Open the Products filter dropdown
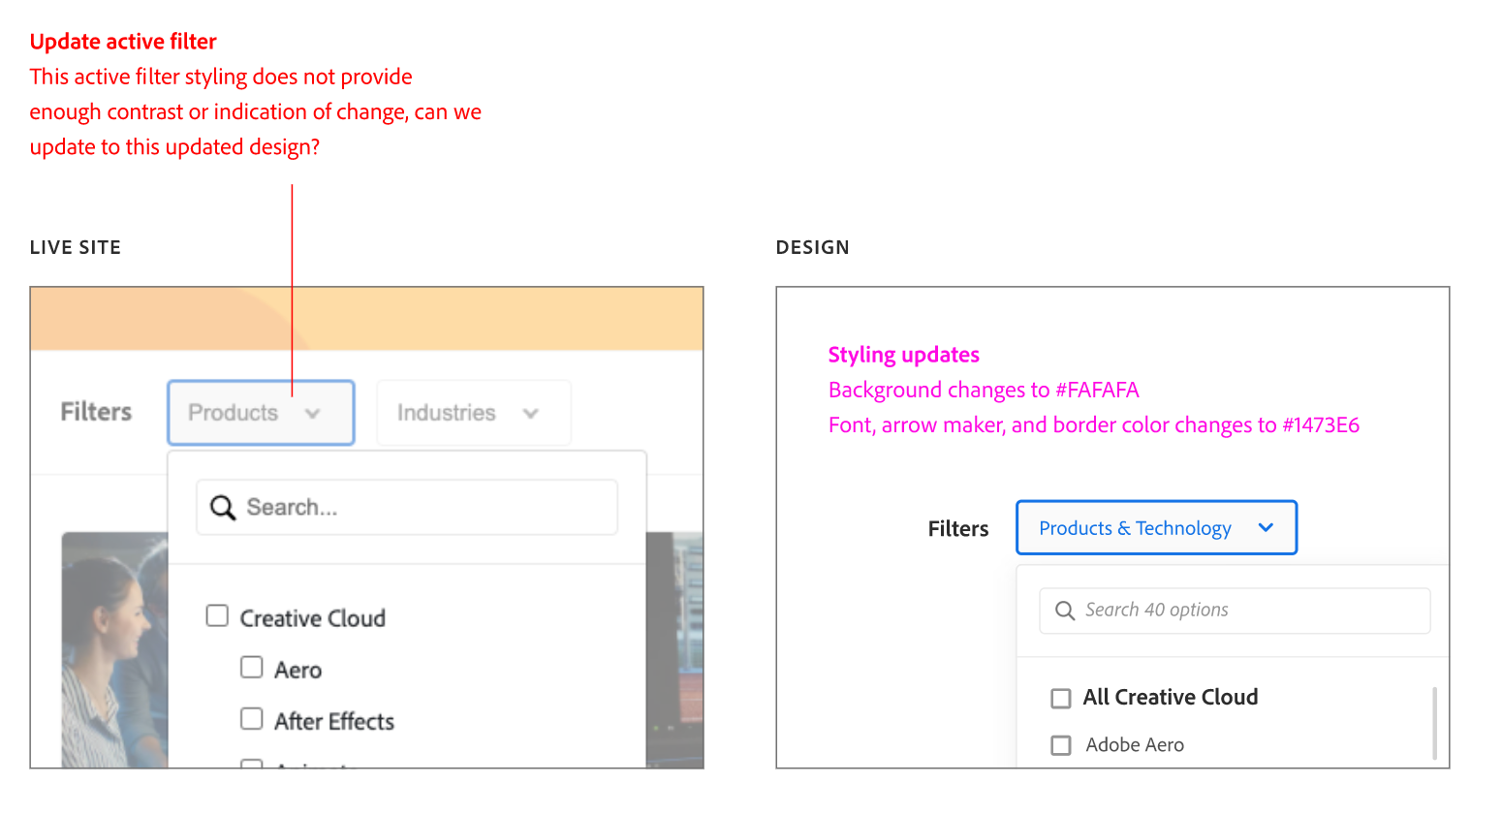Image resolution: width=1502 pixels, height=816 pixels. [x=261, y=412]
